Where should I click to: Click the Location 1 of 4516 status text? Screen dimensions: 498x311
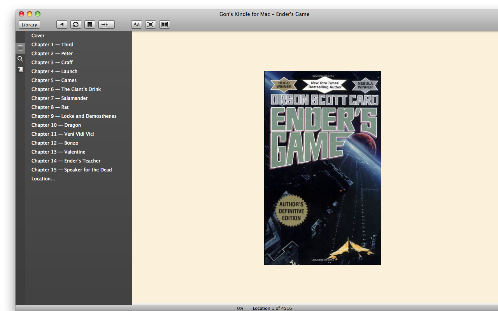click(272, 308)
